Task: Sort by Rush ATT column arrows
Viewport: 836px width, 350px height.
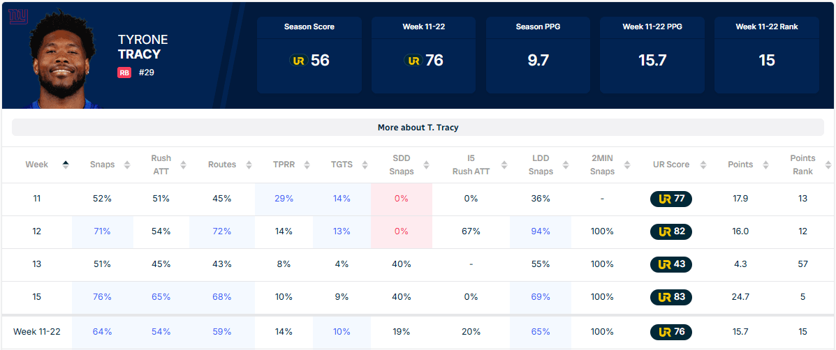Action: coord(184,165)
